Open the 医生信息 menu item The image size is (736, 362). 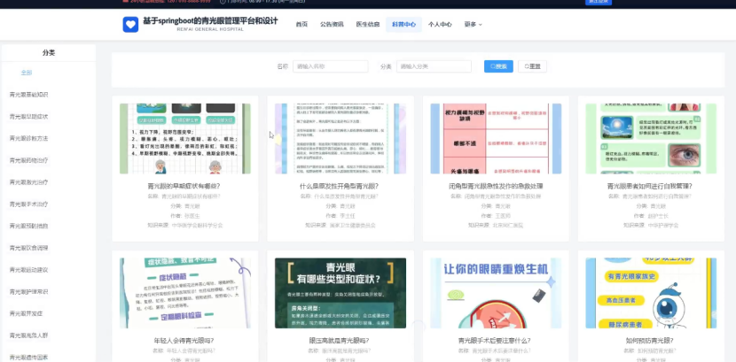point(367,25)
